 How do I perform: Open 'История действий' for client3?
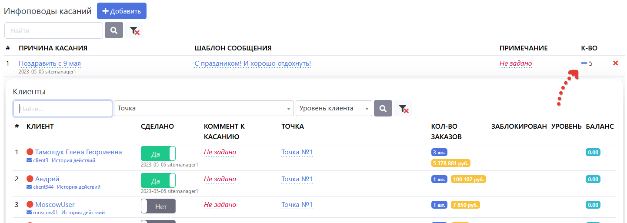coord(73,160)
